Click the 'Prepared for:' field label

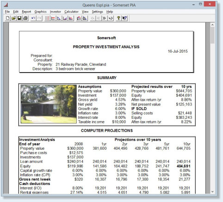point(42,55)
